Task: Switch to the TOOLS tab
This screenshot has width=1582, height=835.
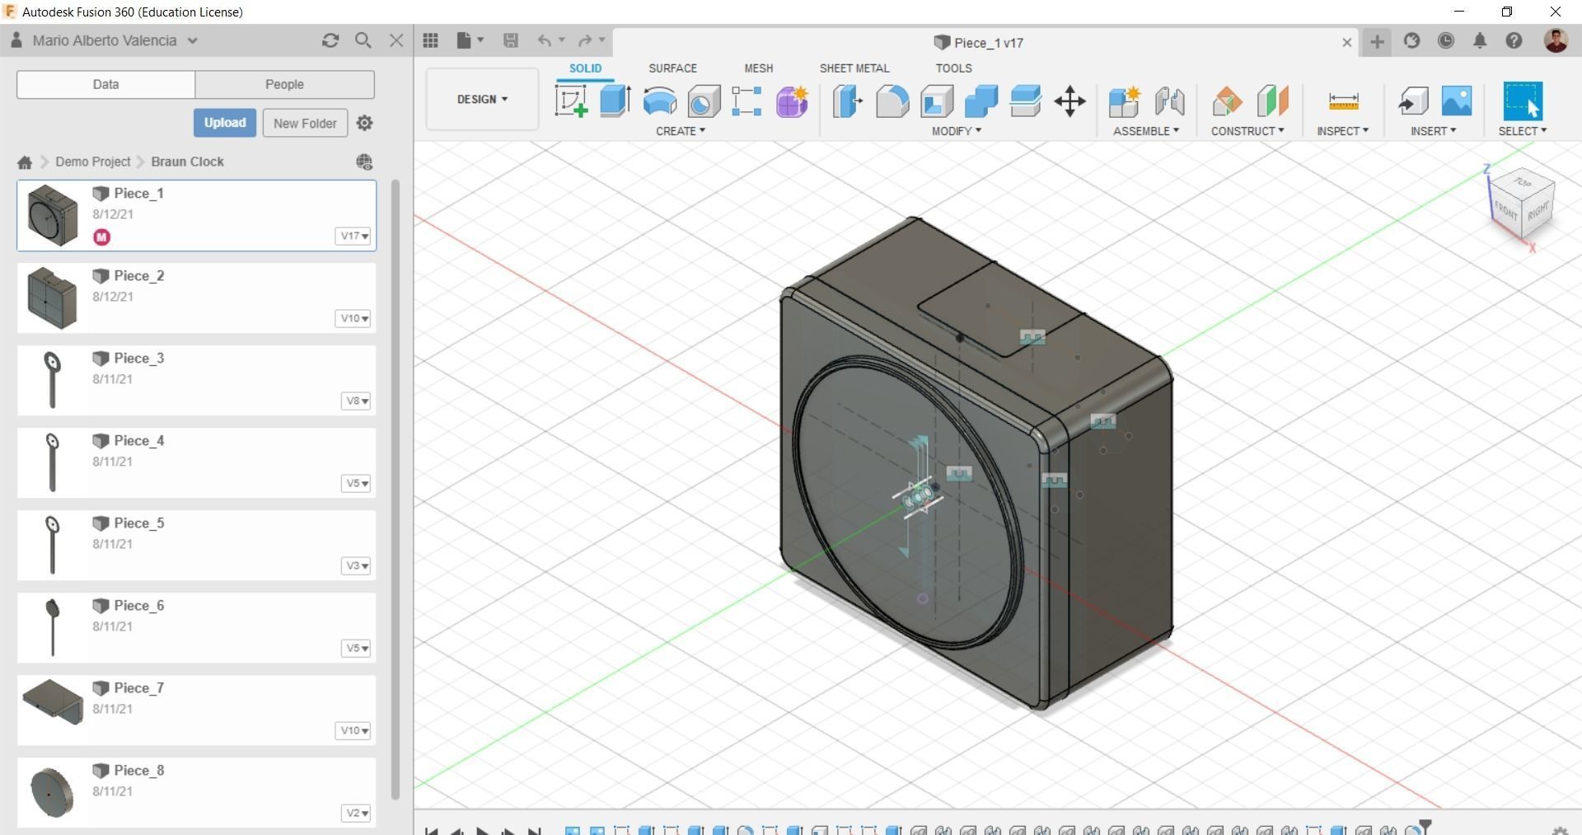Action: [953, 68]
